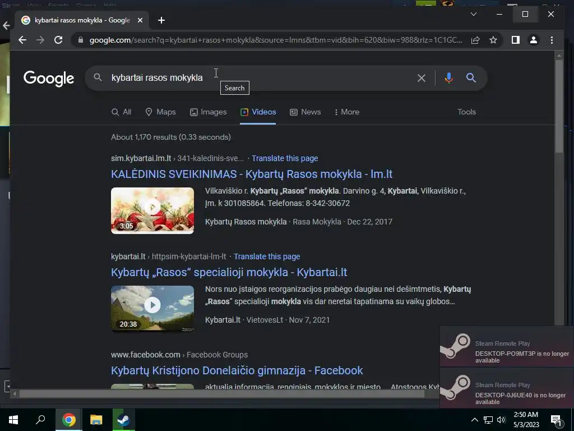This screenshot has width=574, height=431.
Task: Start voice search with microphone
Action: click(x=449, y=77)
